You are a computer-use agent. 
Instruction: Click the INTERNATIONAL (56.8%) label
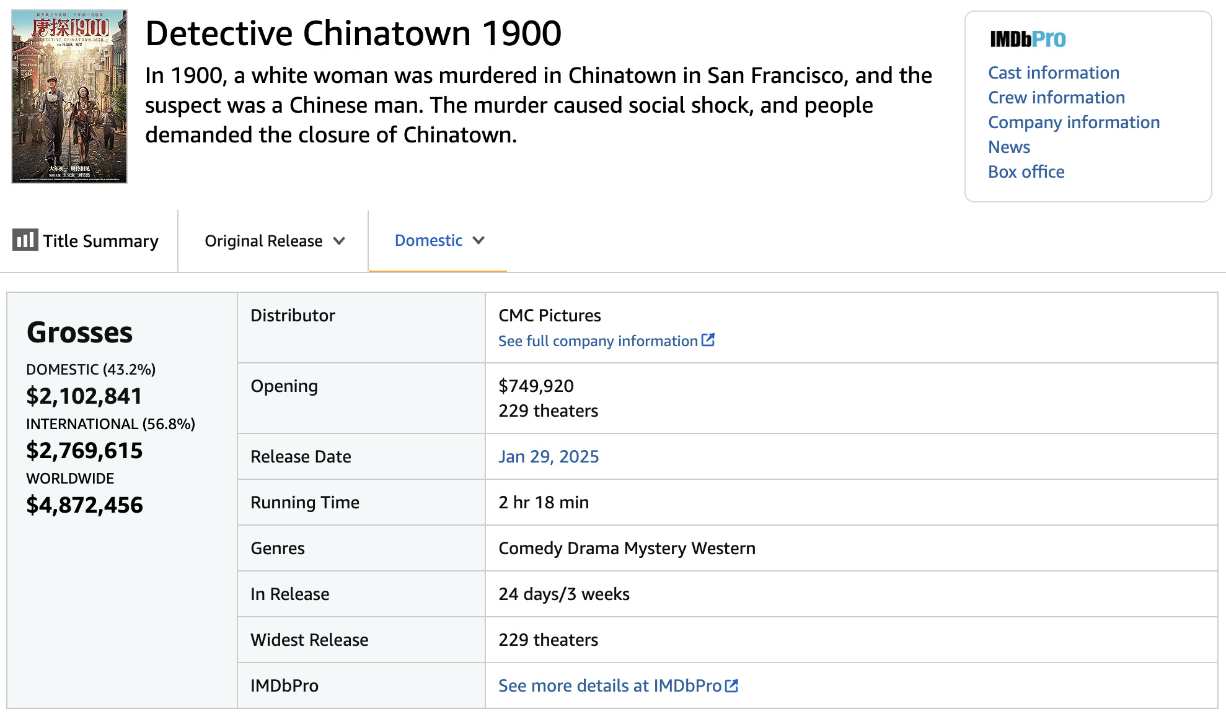pos(110,424)
